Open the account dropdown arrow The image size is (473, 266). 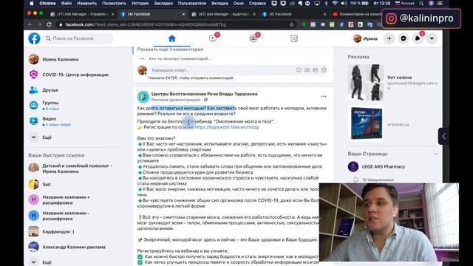point(432,38)
